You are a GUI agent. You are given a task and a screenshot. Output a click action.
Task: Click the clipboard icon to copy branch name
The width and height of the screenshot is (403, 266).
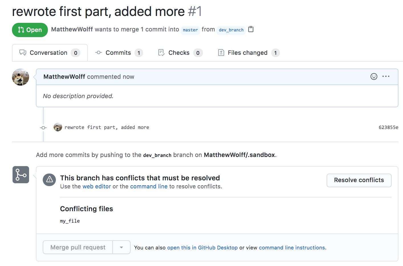(x=251, y=29)
